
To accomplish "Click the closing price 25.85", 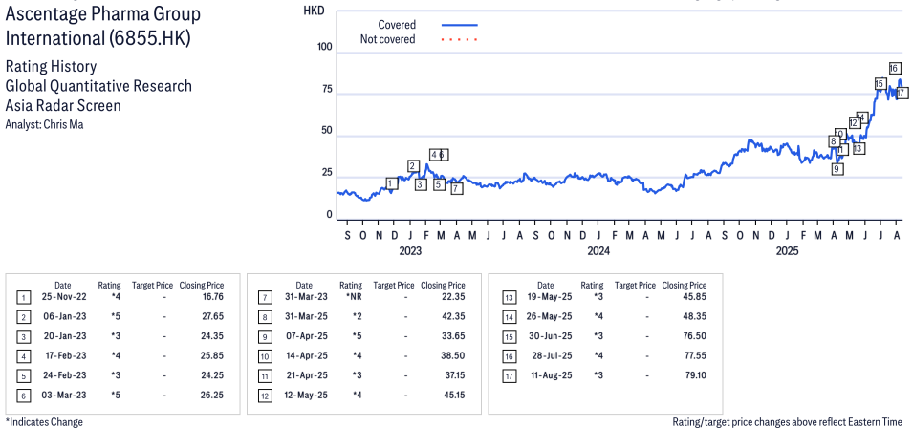I will [210, 355].
